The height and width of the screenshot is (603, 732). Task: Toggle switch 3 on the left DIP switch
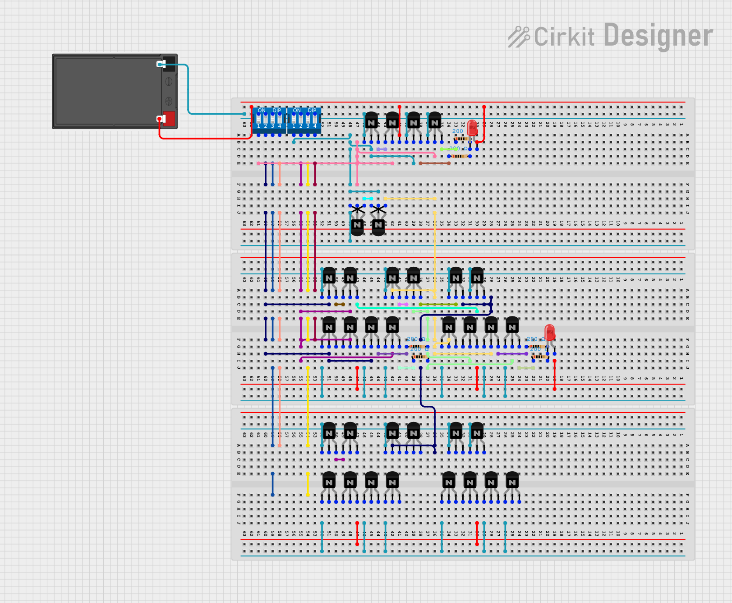tap(272, 119)
